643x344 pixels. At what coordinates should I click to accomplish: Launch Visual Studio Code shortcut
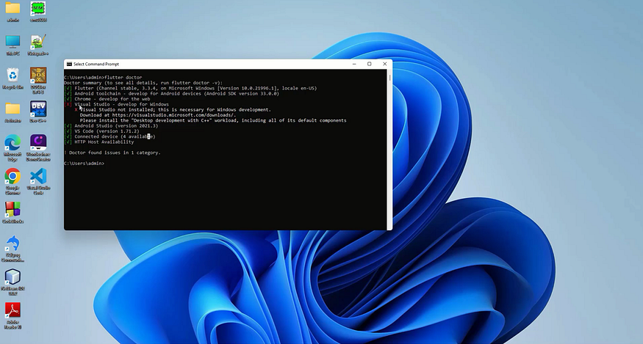(x=38, y=181)
